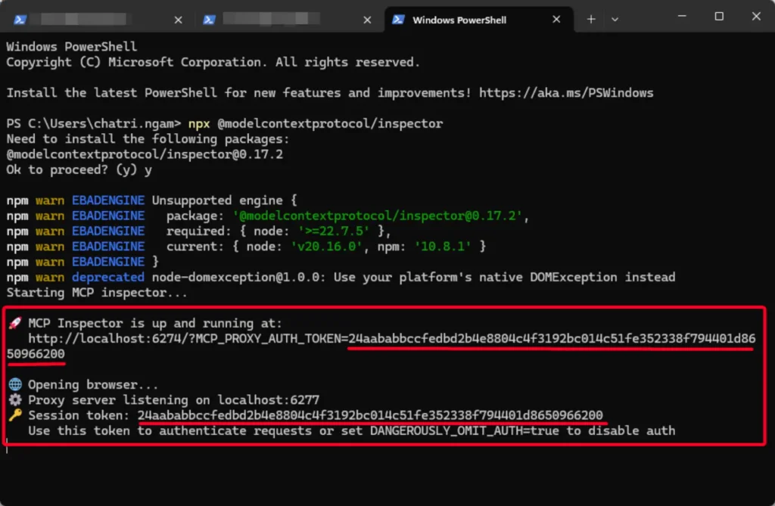775x506 pixels.
Task: Click the gear icon beside Proxy server
Action: (14, 400)
